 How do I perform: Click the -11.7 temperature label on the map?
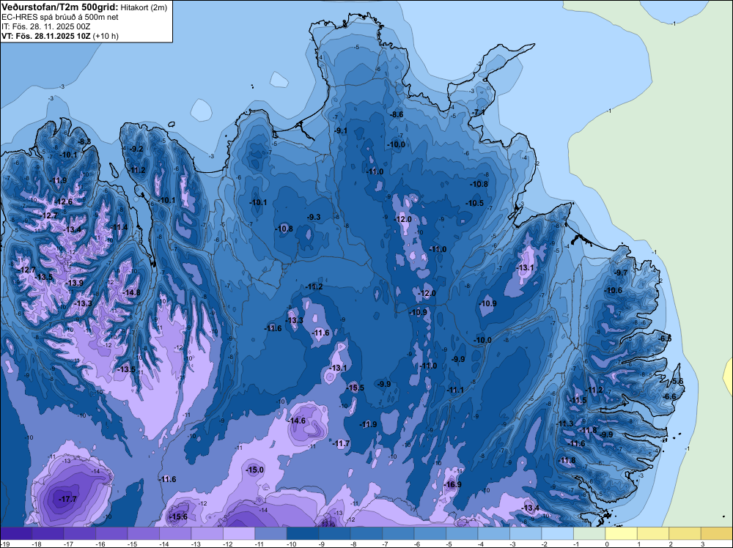point(342,443)
